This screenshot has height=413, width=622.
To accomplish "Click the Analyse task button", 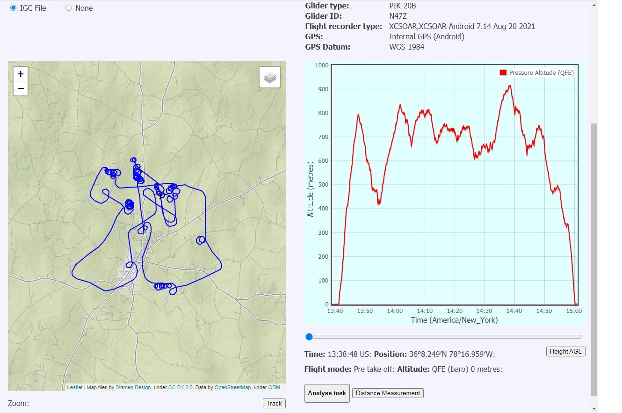I will coord(326,393).
